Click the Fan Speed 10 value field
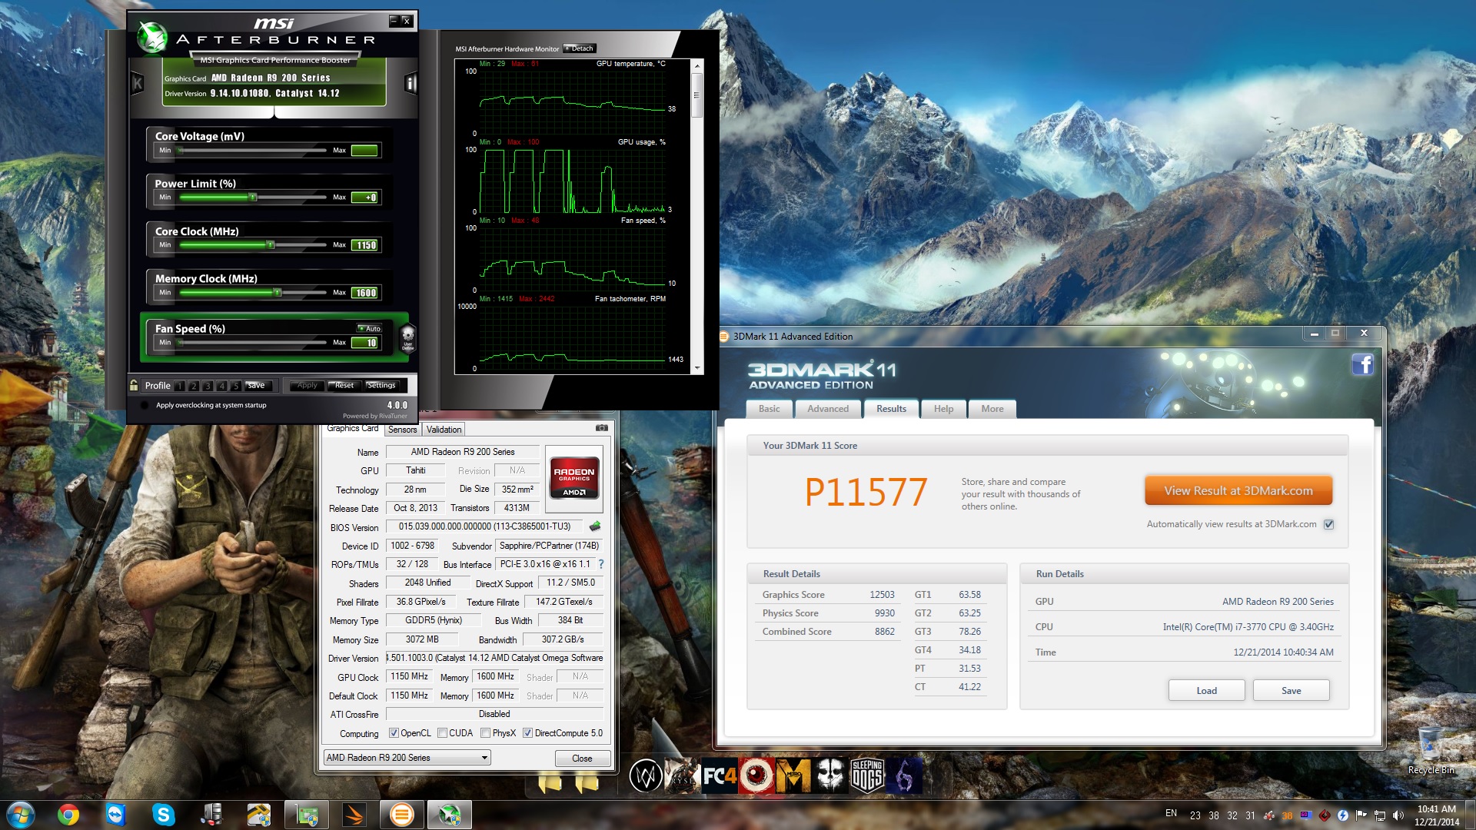The image size is (1476, 830). pos(365,343)
